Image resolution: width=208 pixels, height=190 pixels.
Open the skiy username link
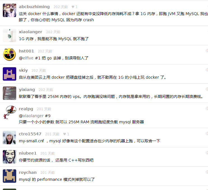coord(23,70)
